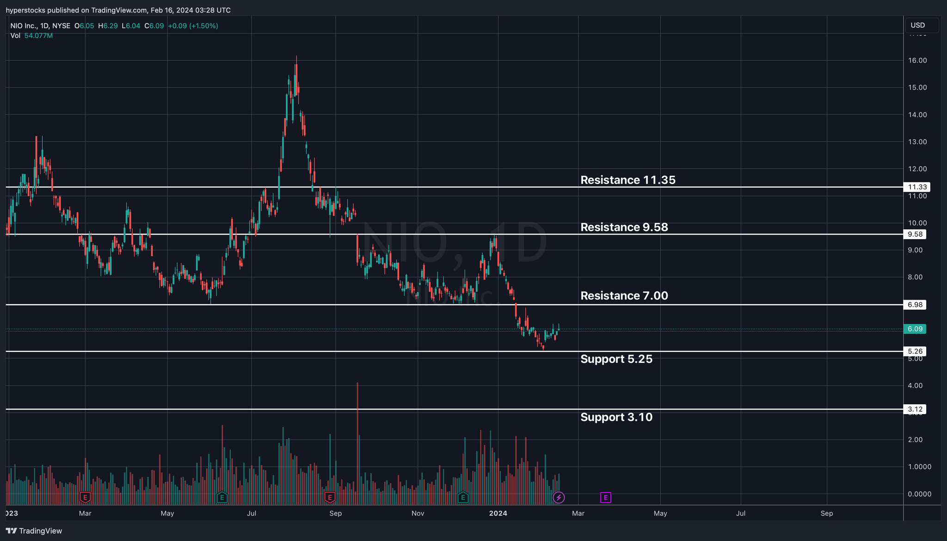Click the NIO Inc. symbol title in the legend
The height and width of the screenshot is (541, 947).
(x=23, y=26)
